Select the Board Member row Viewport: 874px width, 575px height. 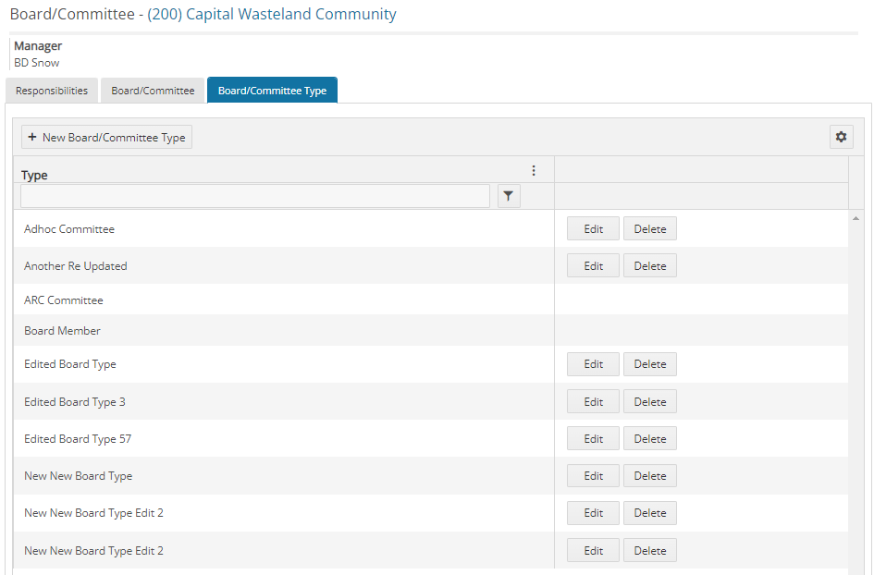click(431, 330)
